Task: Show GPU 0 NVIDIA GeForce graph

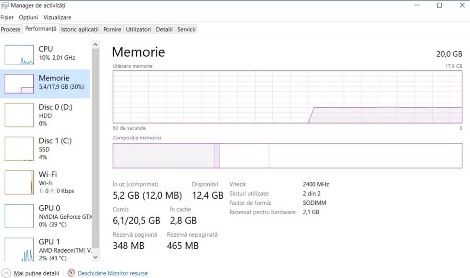Action: coord(19,216)
